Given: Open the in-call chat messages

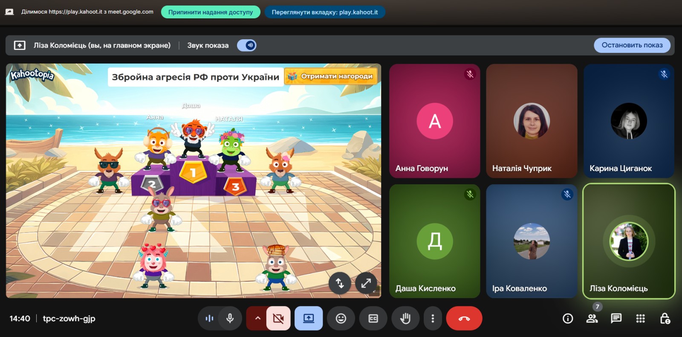Looking at the screenshot, I should [616, 318].
